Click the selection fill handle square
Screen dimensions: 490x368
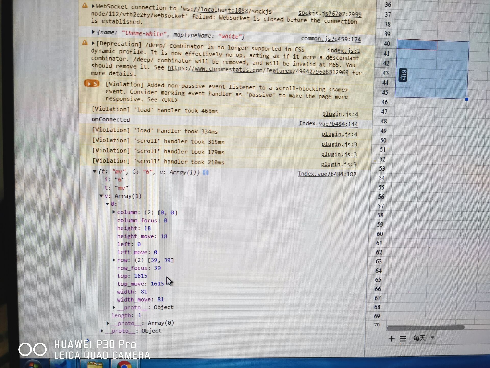tap(467, 99)
